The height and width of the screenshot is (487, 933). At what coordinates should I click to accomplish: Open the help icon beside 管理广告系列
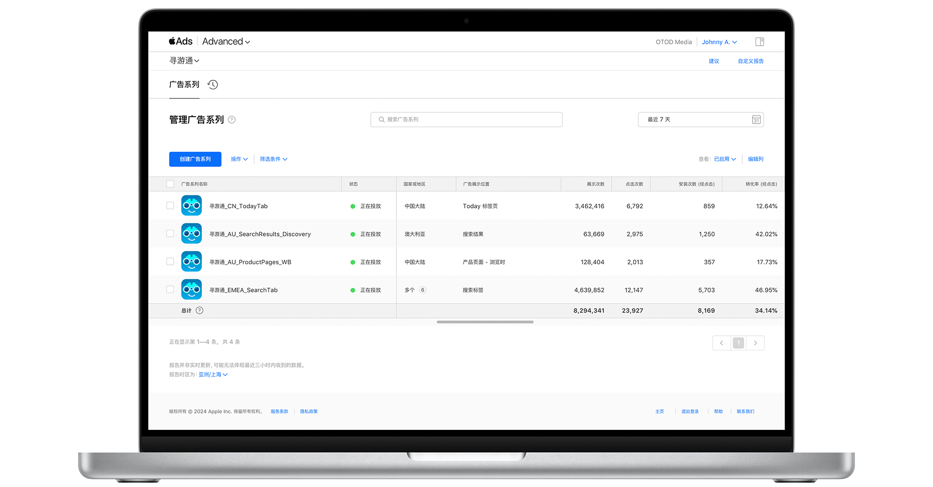232,120
